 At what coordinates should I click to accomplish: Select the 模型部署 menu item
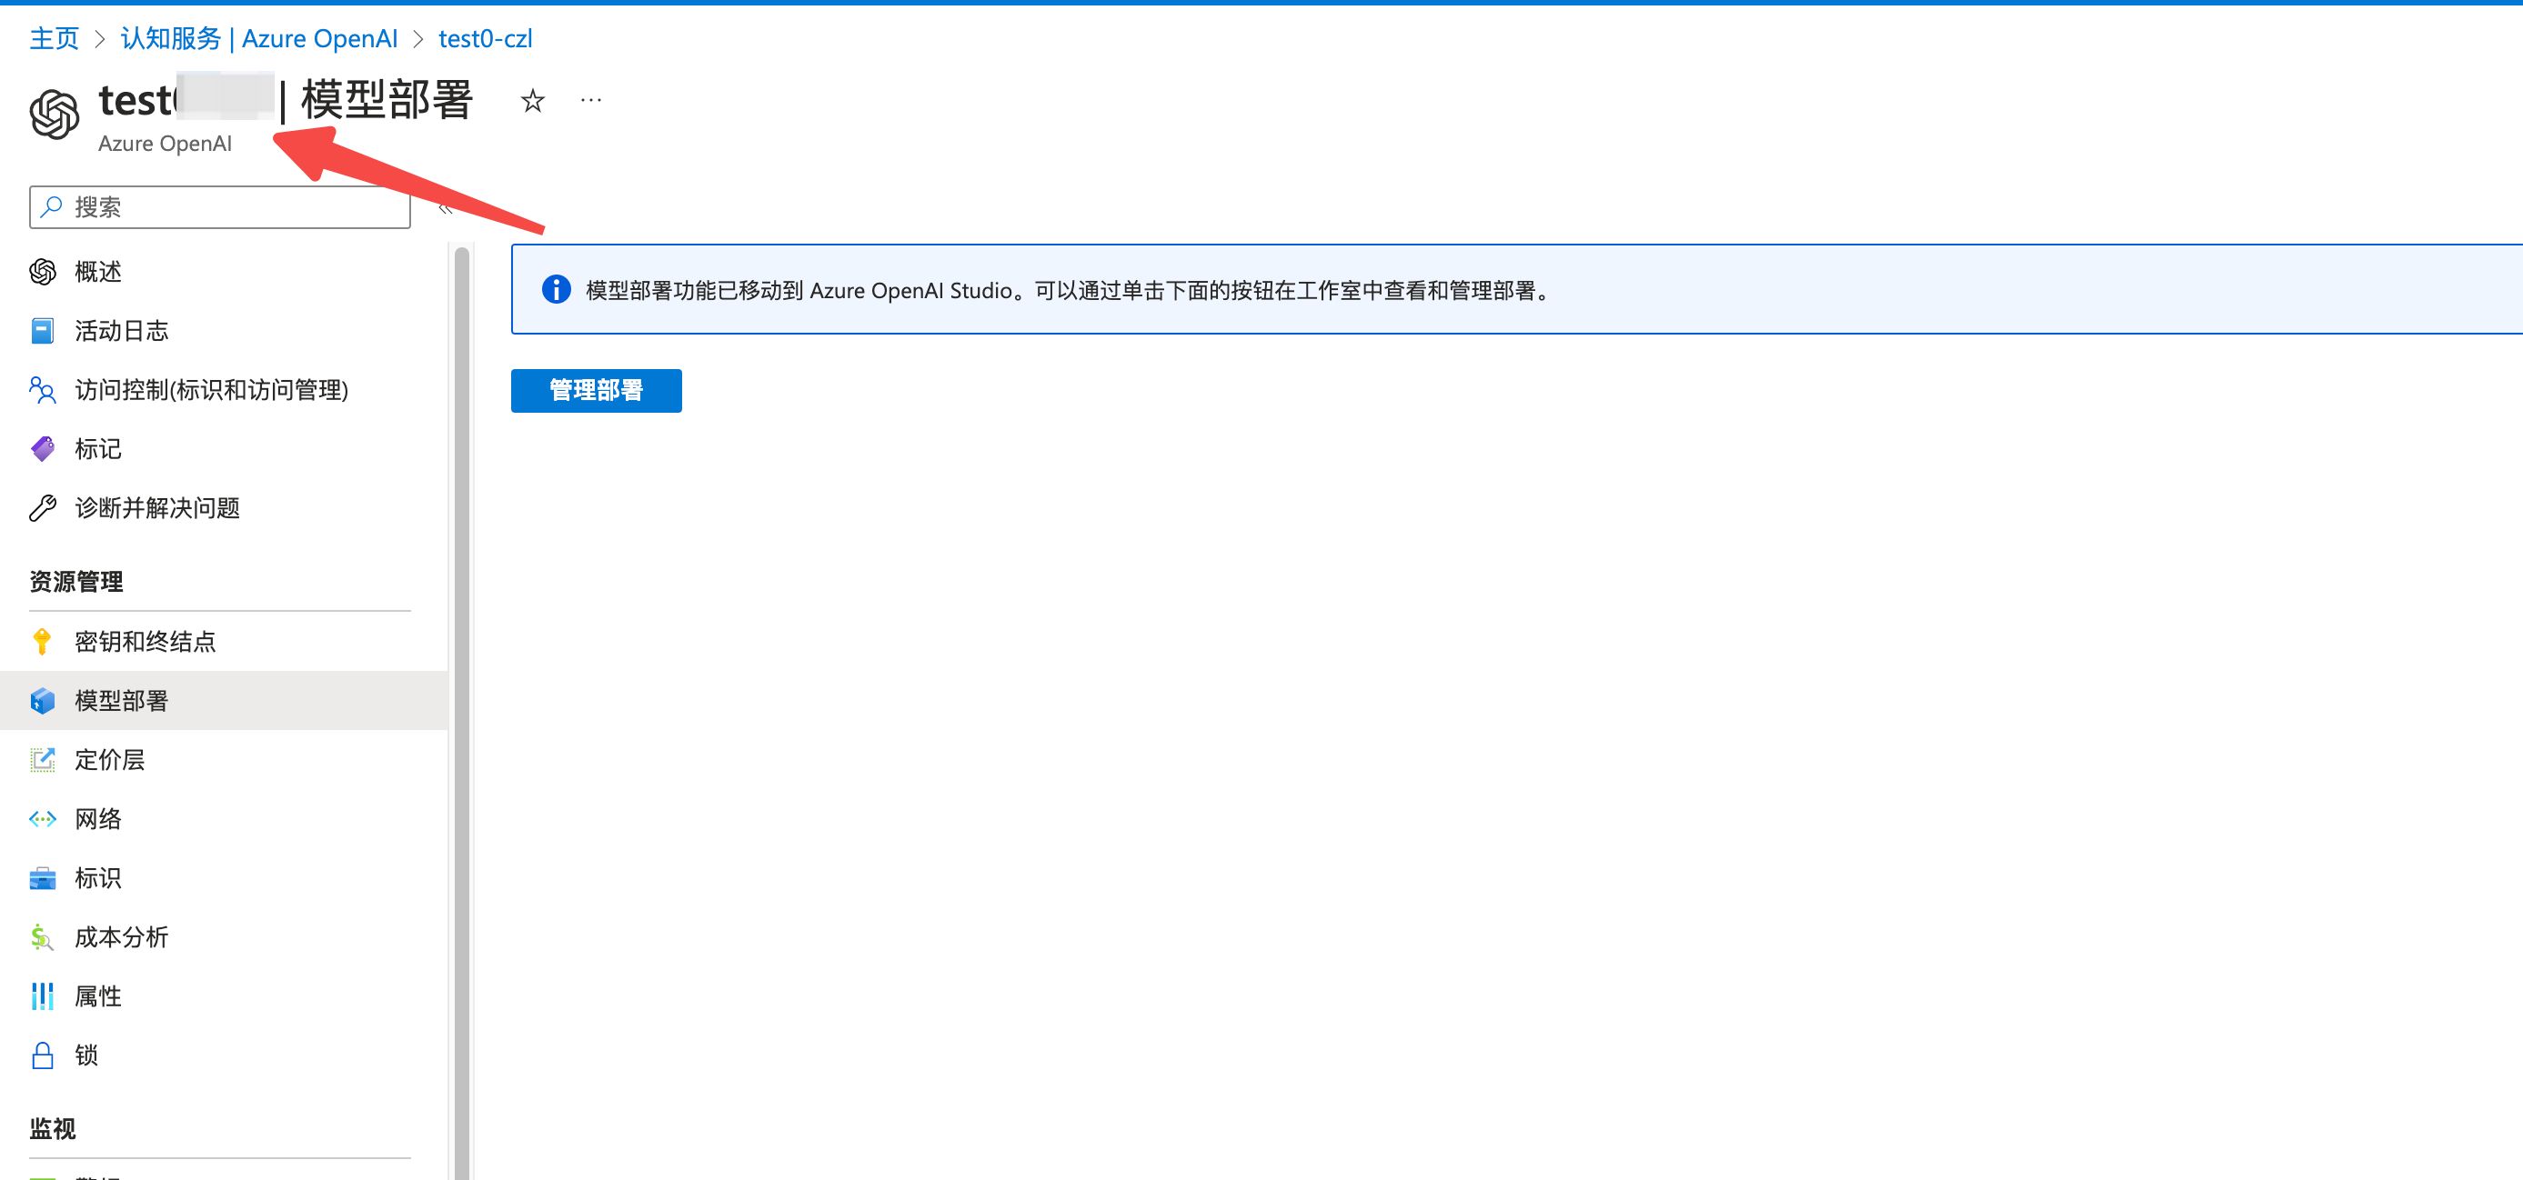point(224,700)
